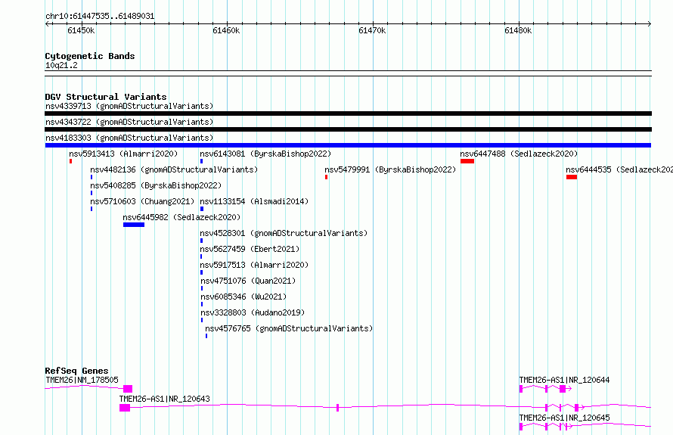
Task: Open nsv6447488 (Sedlazeck2020) label
Action: click(x=519, y=154)
